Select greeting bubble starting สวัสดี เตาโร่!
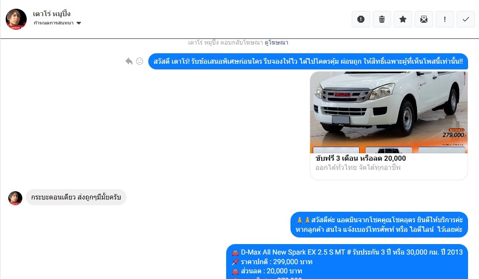Viewport: 479px width, 279px height. click(308, 61)
